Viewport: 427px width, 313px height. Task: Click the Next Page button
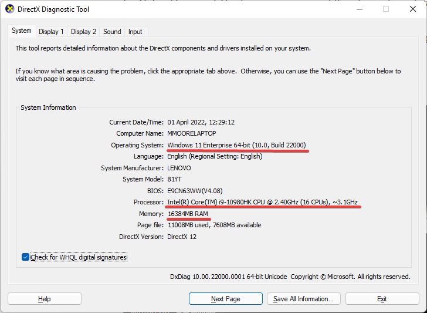tap(225, 299)
